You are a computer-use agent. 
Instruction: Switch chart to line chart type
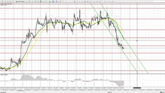[32, 2]
